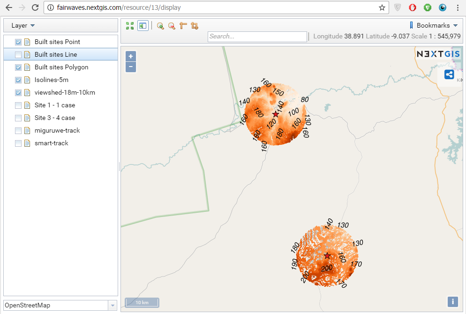The image size is (466, 314).
Task: Click the Search input field
Action: pyautogui.click(x=257, y=37)
